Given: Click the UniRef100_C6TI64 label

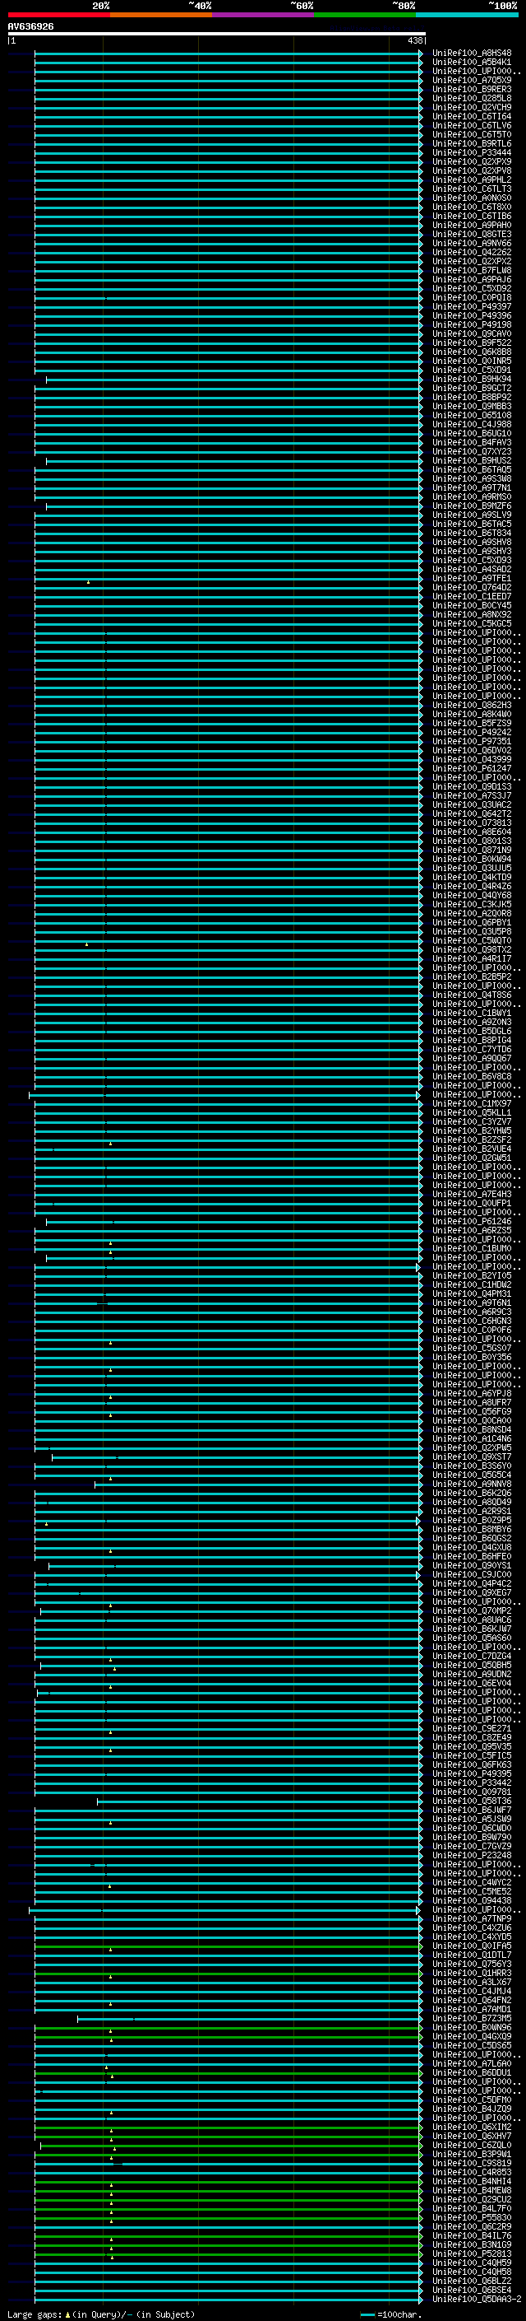Looking at the screenshot, I should [472, 116].
